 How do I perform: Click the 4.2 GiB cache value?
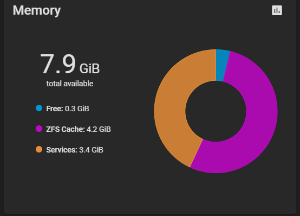click(99, 129)
